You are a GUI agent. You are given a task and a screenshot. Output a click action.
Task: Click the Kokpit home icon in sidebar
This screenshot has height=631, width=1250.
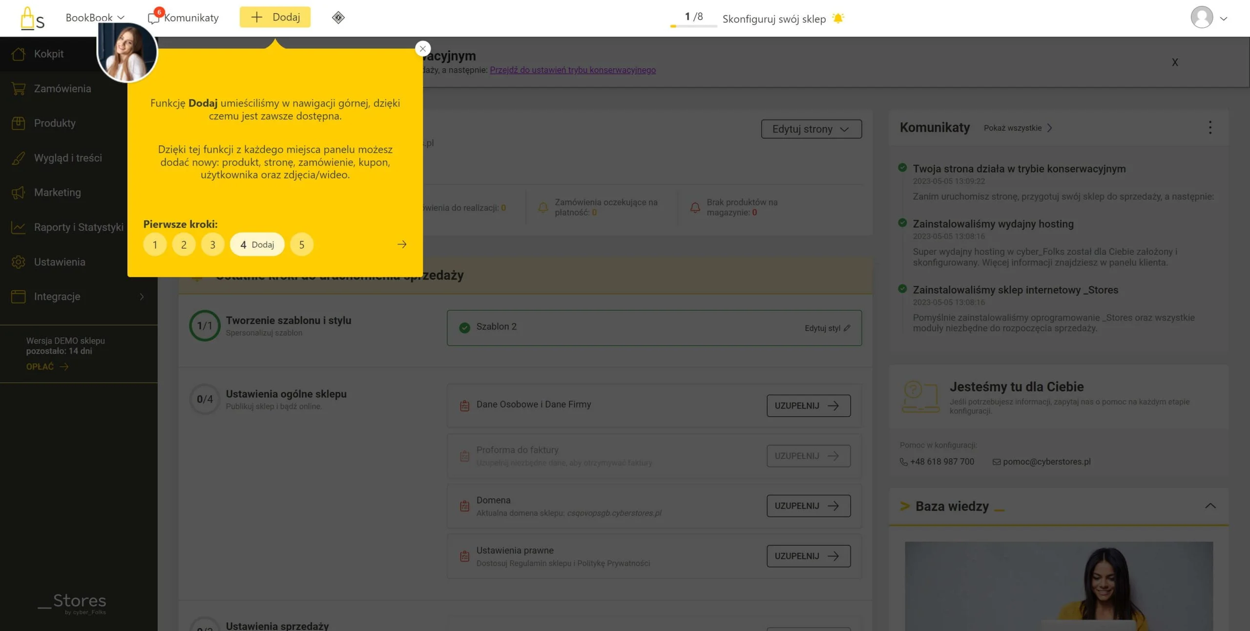[x=18, y=54]
